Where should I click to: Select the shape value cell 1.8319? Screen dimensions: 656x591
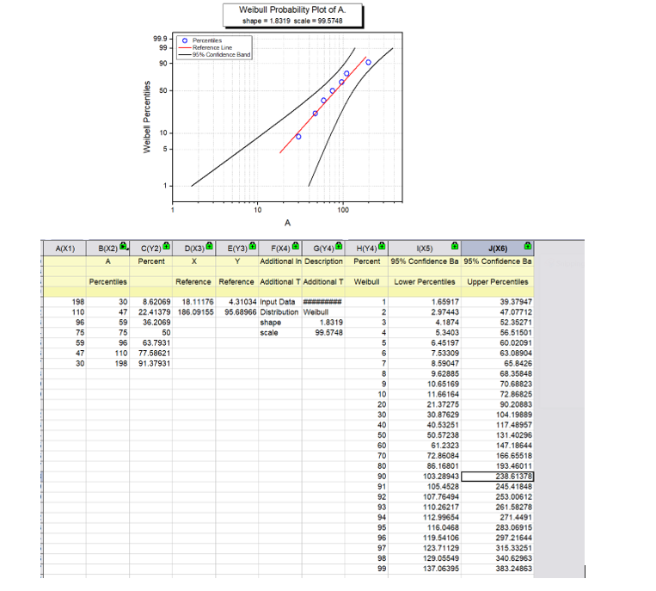(x=323, y=323)
